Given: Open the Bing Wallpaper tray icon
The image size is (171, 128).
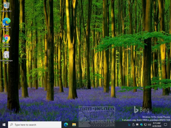Looking at the screenshot, I should click(129, 125).
